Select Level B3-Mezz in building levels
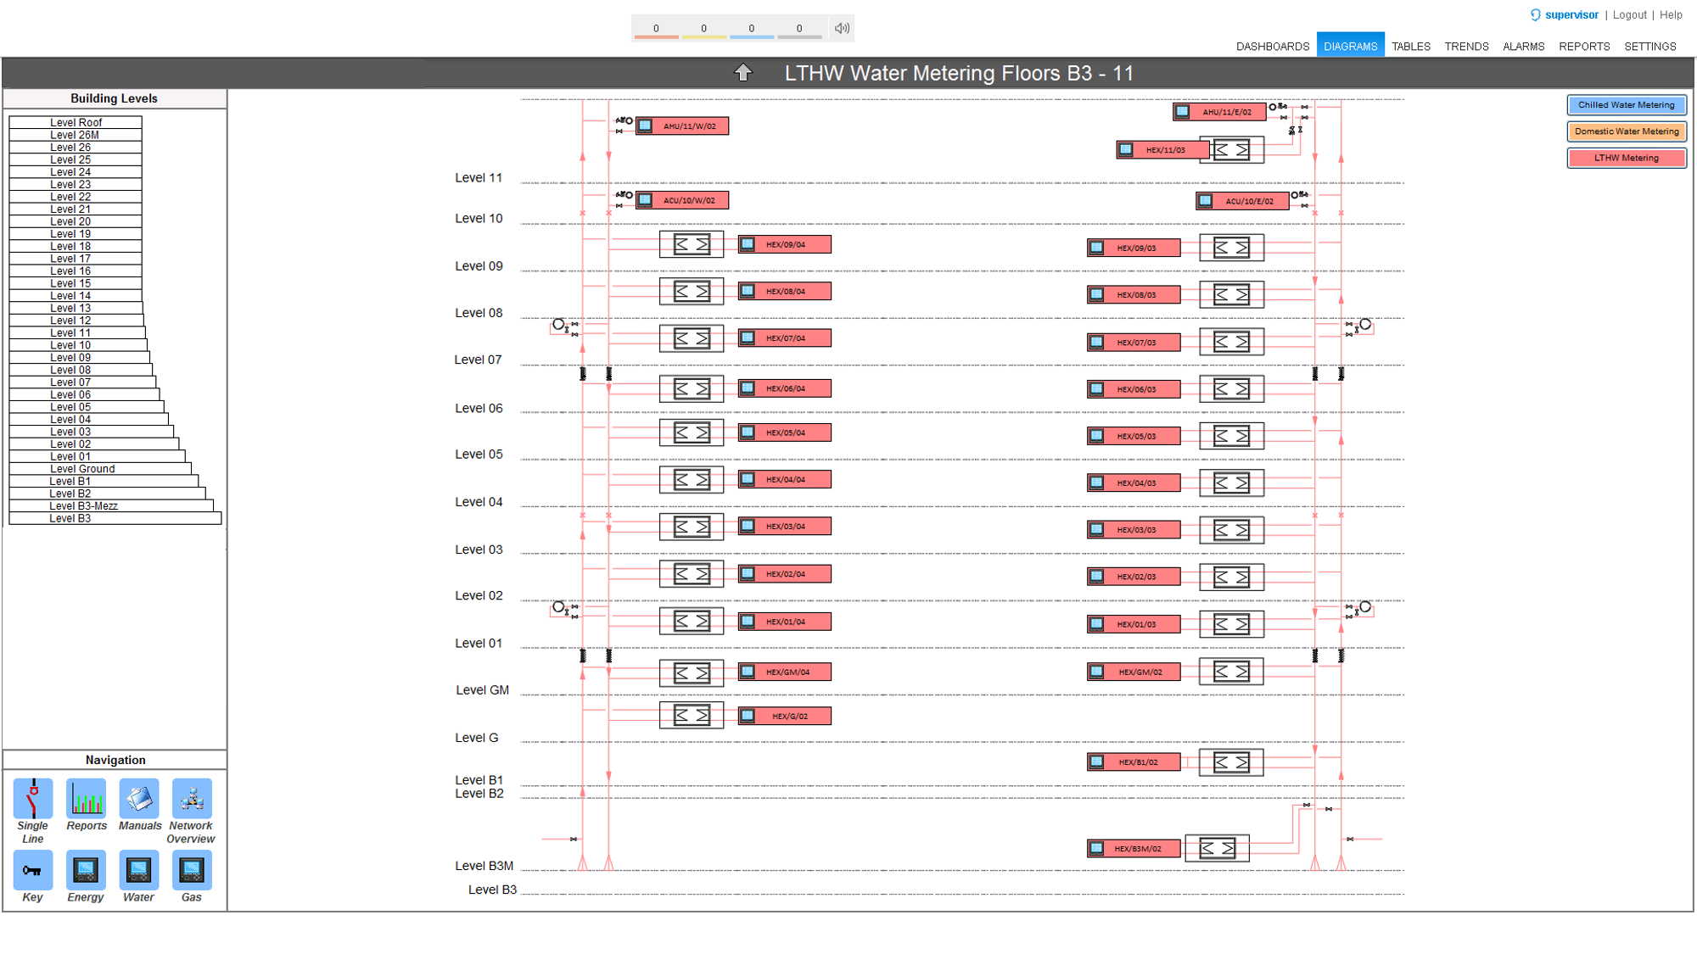1697x954 pixels. click(83, 505)
